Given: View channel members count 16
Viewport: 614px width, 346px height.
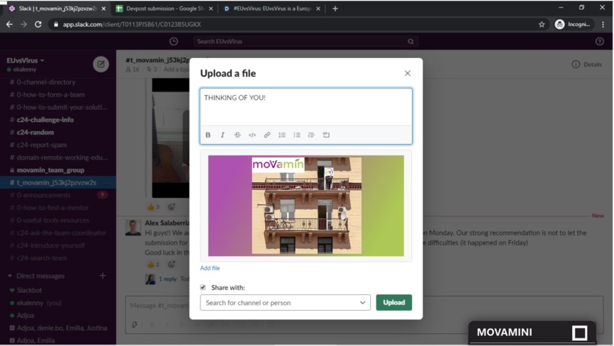Looking at the screenshot, I should 133,69.
